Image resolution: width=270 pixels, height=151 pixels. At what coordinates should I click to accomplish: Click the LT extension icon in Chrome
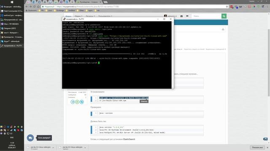tap(263, 7)
